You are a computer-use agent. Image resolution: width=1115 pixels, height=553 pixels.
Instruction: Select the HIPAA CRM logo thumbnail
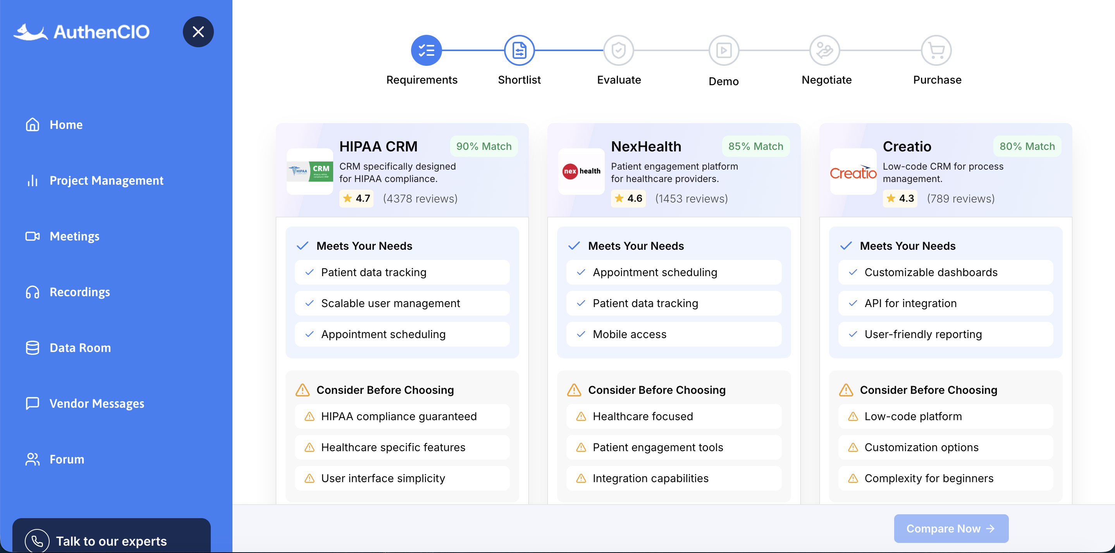[310, 171]
